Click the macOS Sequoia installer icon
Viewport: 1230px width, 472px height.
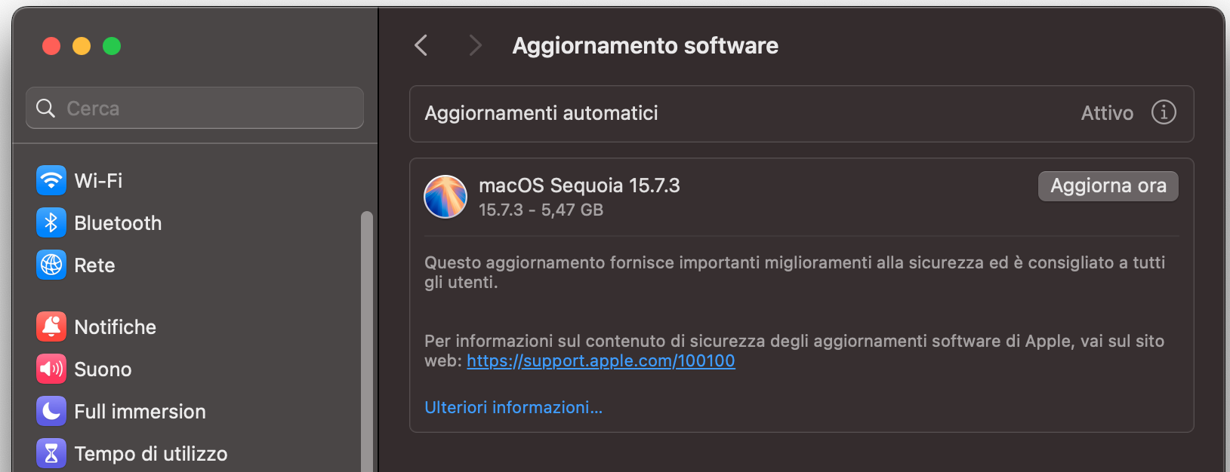445,197
